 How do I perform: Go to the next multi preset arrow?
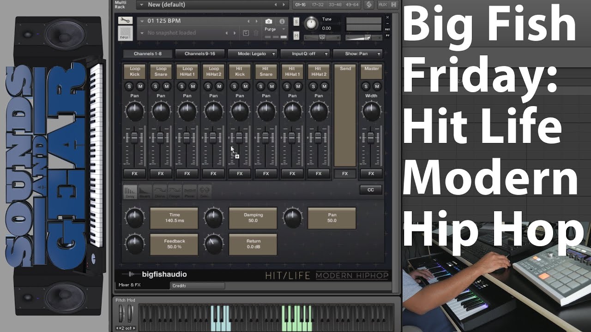[285, 5]
